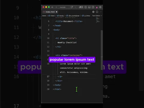Close index.html via the unsaved dot
The width and height of the screenshot is (144, 108).
click(56, 12)
